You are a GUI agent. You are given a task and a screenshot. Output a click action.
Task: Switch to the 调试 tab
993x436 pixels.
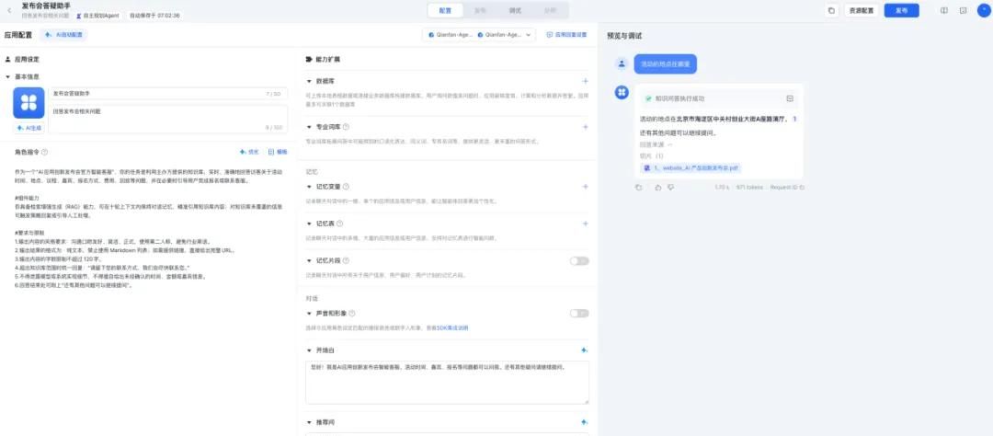point(515,11)
